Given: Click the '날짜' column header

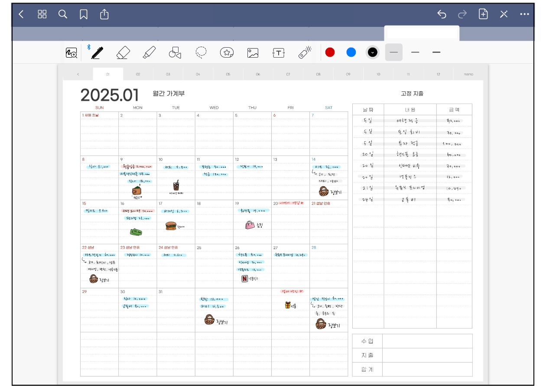Looking at the screenshot, I should [368, 110].
